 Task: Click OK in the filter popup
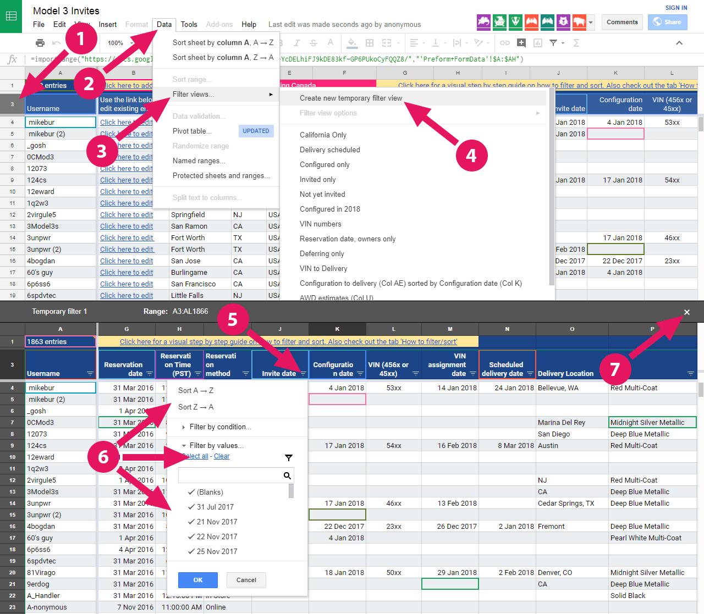click(198, 580)
